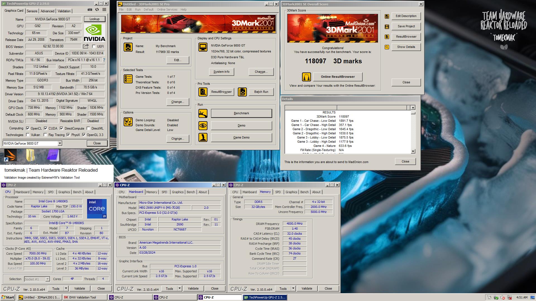Expand Tools dropdown arrow in Memory CPU-Z window
The width and height of the screenshot is (536, 301).
point(293,289)
